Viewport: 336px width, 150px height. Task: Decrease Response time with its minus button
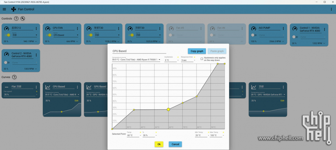click(195, 60)
